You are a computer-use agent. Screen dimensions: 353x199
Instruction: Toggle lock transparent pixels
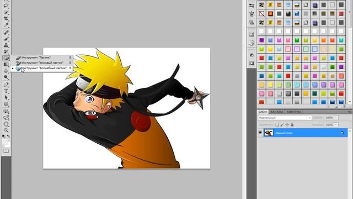(x=277, y=125)
